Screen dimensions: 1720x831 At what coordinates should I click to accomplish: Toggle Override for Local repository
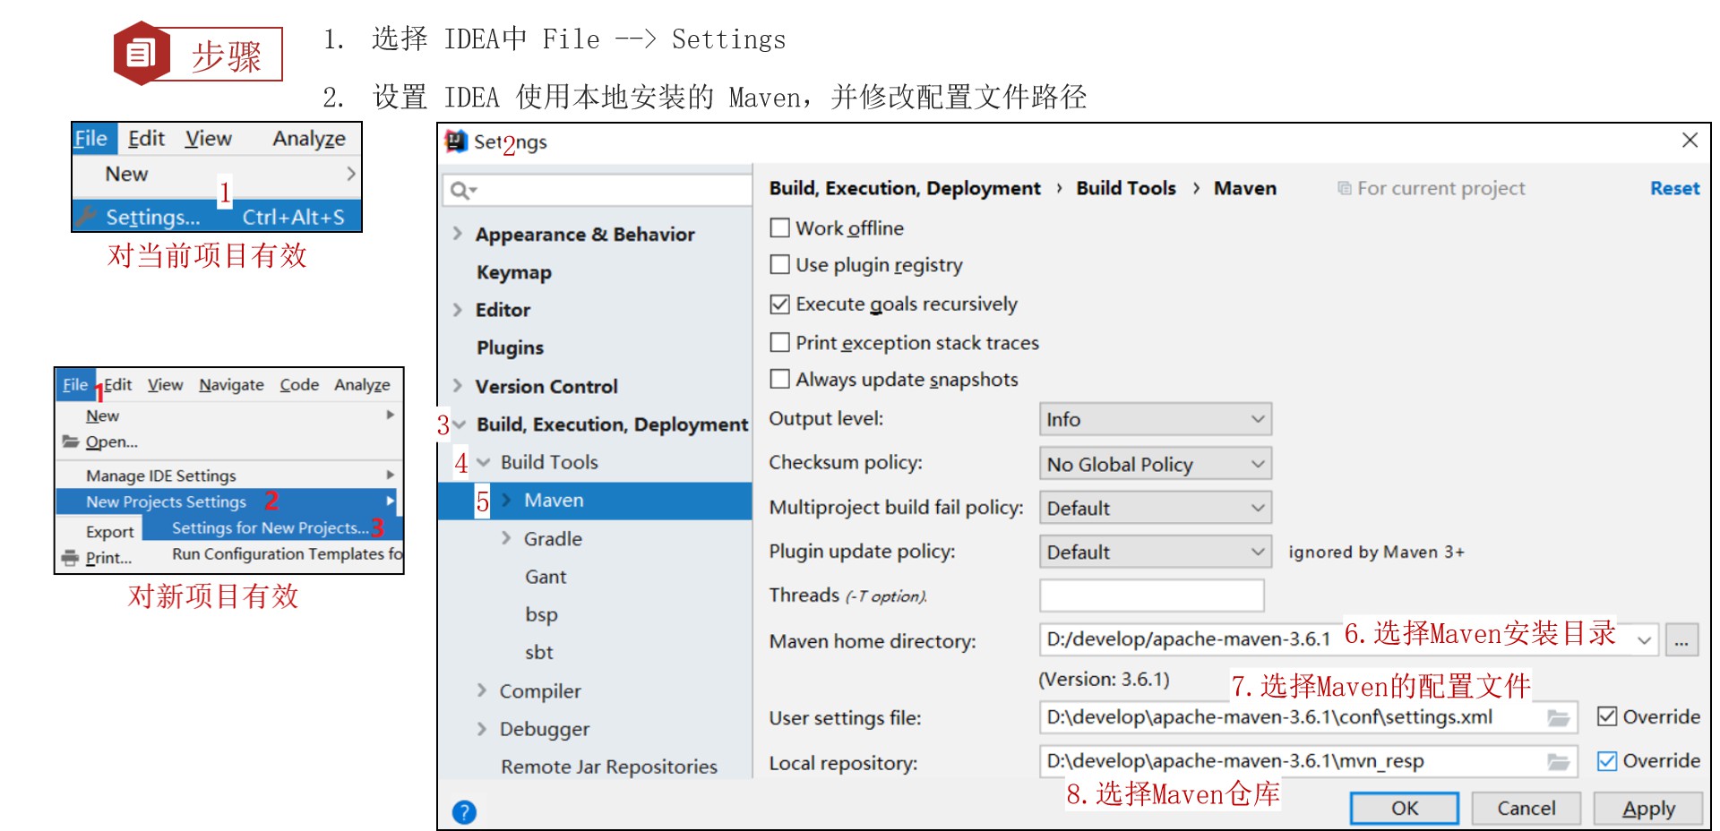coord(1607,760)
